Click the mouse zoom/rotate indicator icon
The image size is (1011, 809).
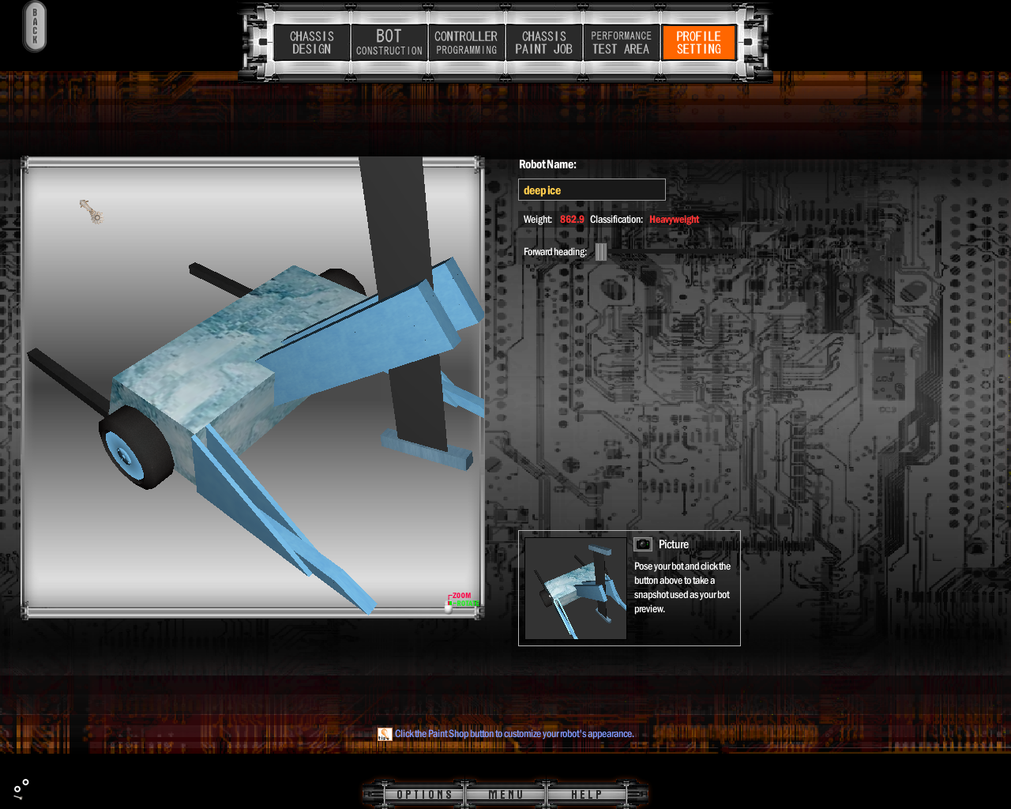pyautogui.click(x=449, y=605)
